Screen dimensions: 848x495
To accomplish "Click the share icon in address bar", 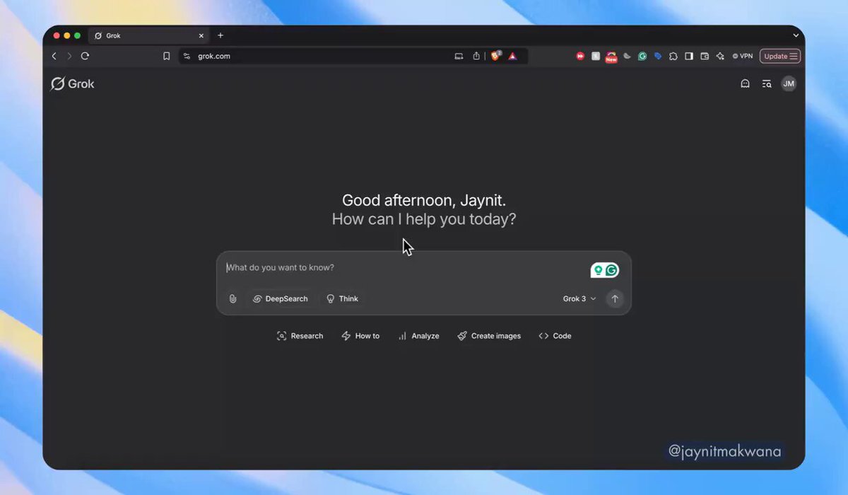I will (476, 56).
